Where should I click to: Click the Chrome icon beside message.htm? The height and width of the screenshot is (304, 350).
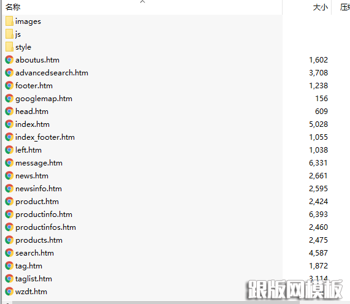pyautogui.click(x=9, y=162)
